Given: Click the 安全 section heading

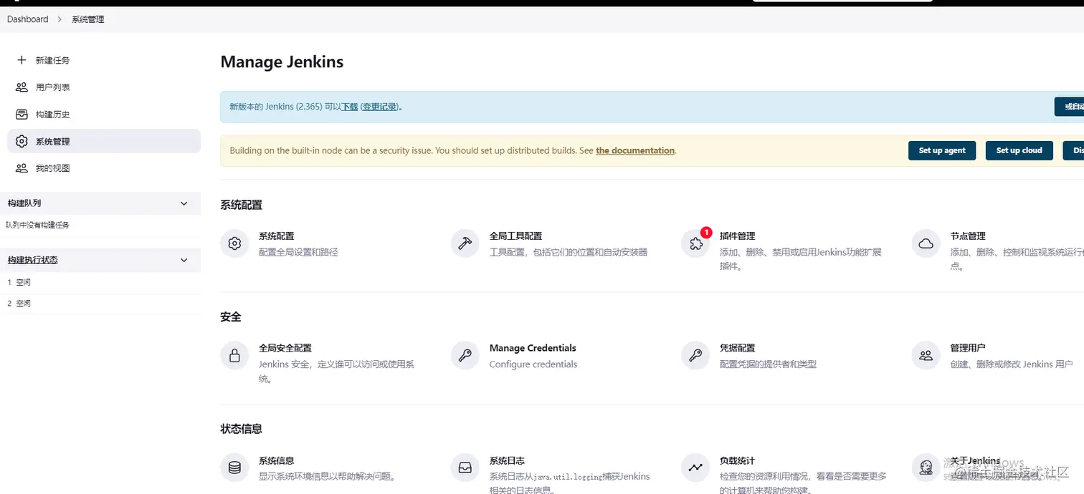Looking at the screenshot, I should [231, 316].
